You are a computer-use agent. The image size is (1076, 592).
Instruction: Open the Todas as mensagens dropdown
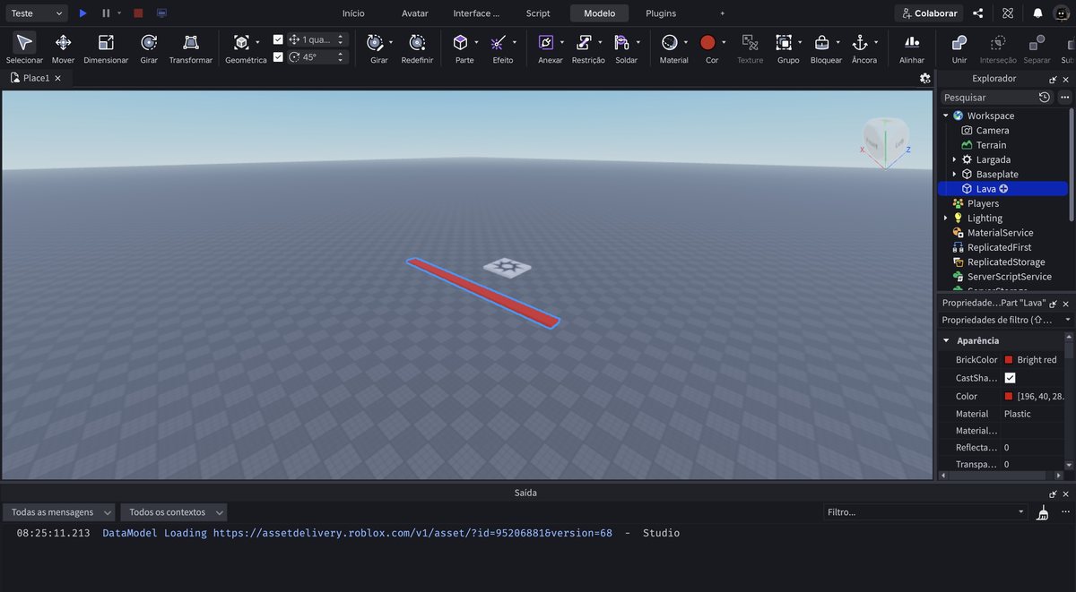pyautogui.click(x=60, y=512)
